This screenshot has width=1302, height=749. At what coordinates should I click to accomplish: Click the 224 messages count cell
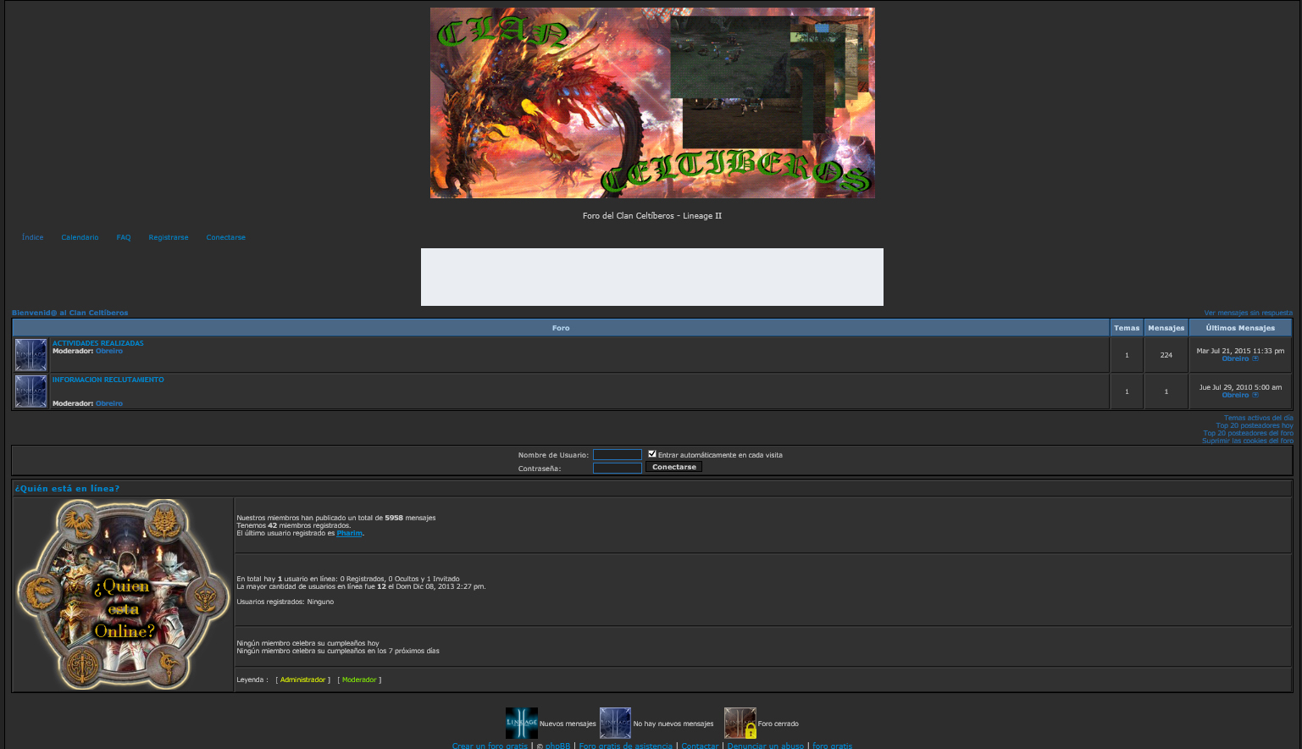point(1166,355)
